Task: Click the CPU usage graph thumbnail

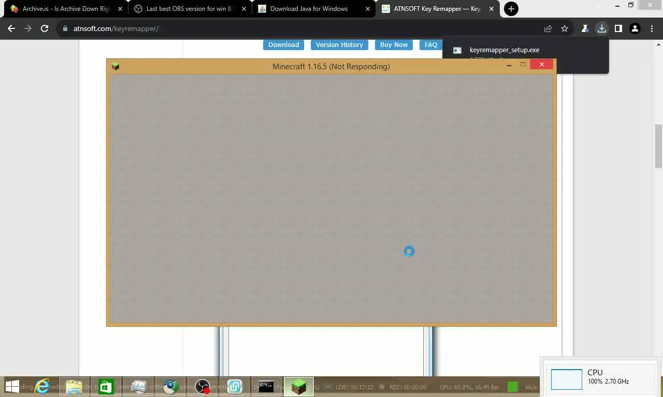Action: [x=567, y=379]
